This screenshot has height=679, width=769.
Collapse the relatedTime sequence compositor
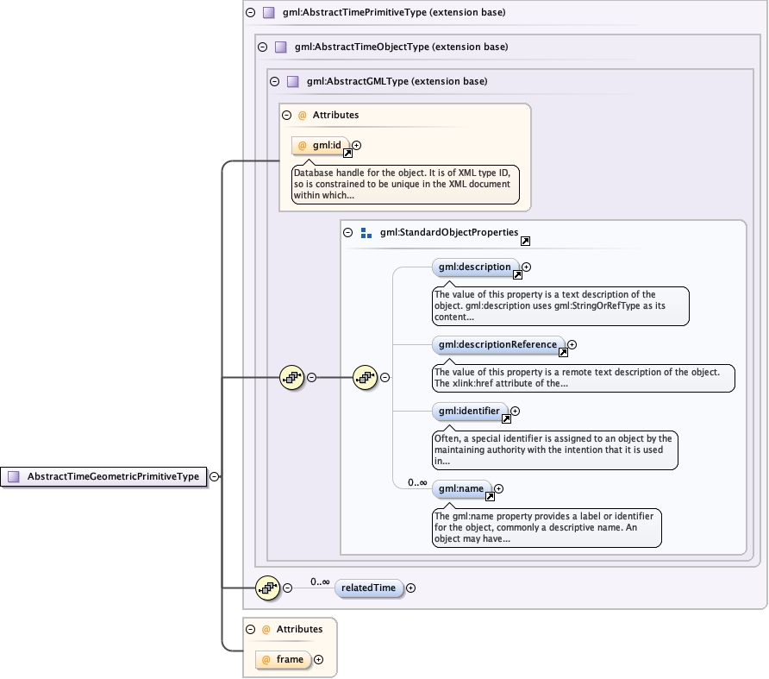[x=287, y=588]
